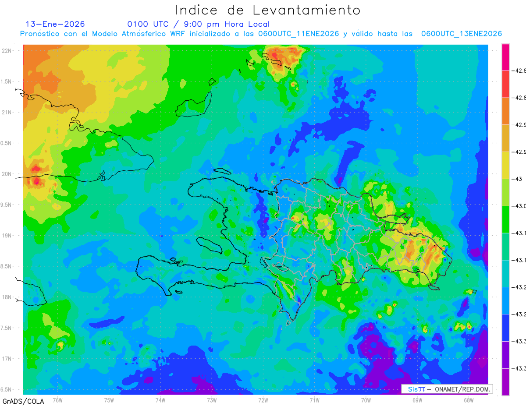Viewport: 526px width, 406px height.
Task: Click the '76W' longitude label
Action: pyautogui.click(x=58, y=400)
